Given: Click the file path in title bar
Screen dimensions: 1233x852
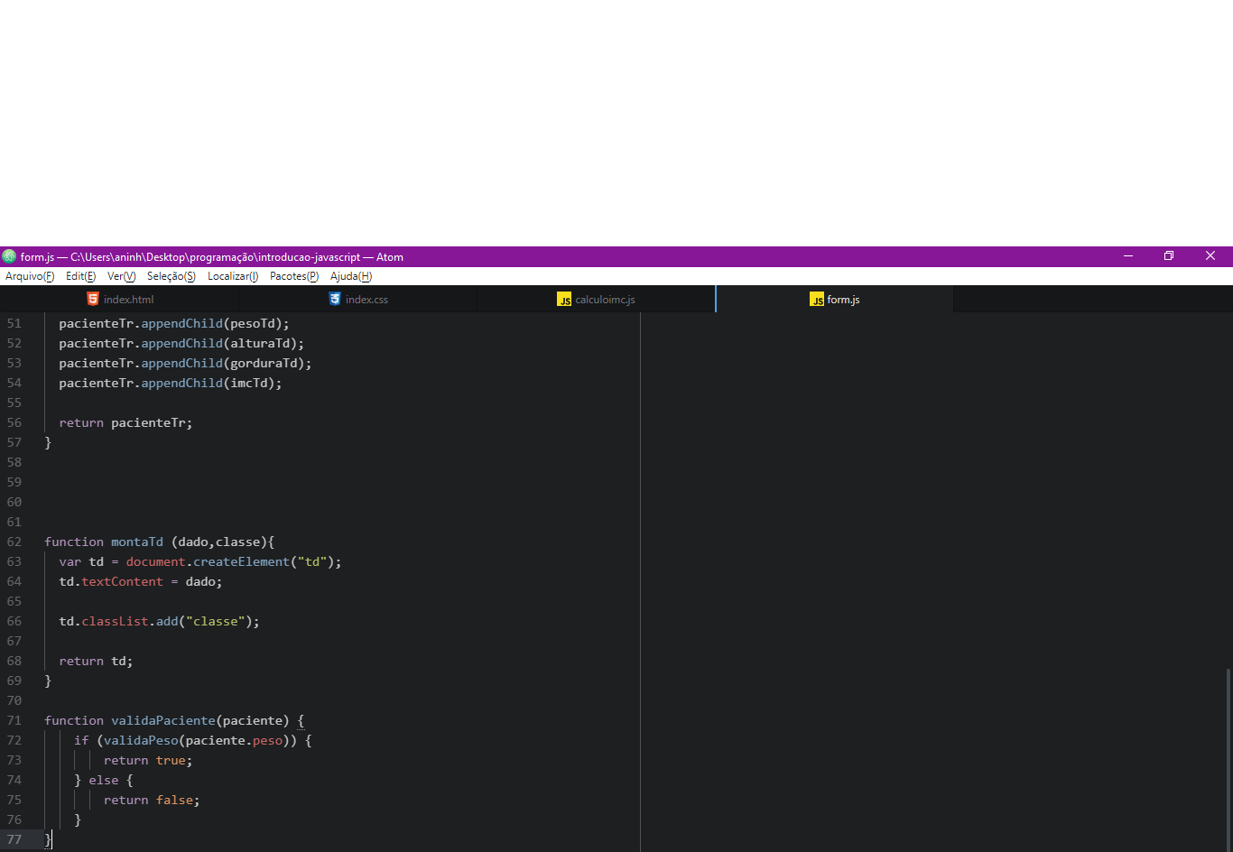Looking at the screenshot, I should pos(215,257).
